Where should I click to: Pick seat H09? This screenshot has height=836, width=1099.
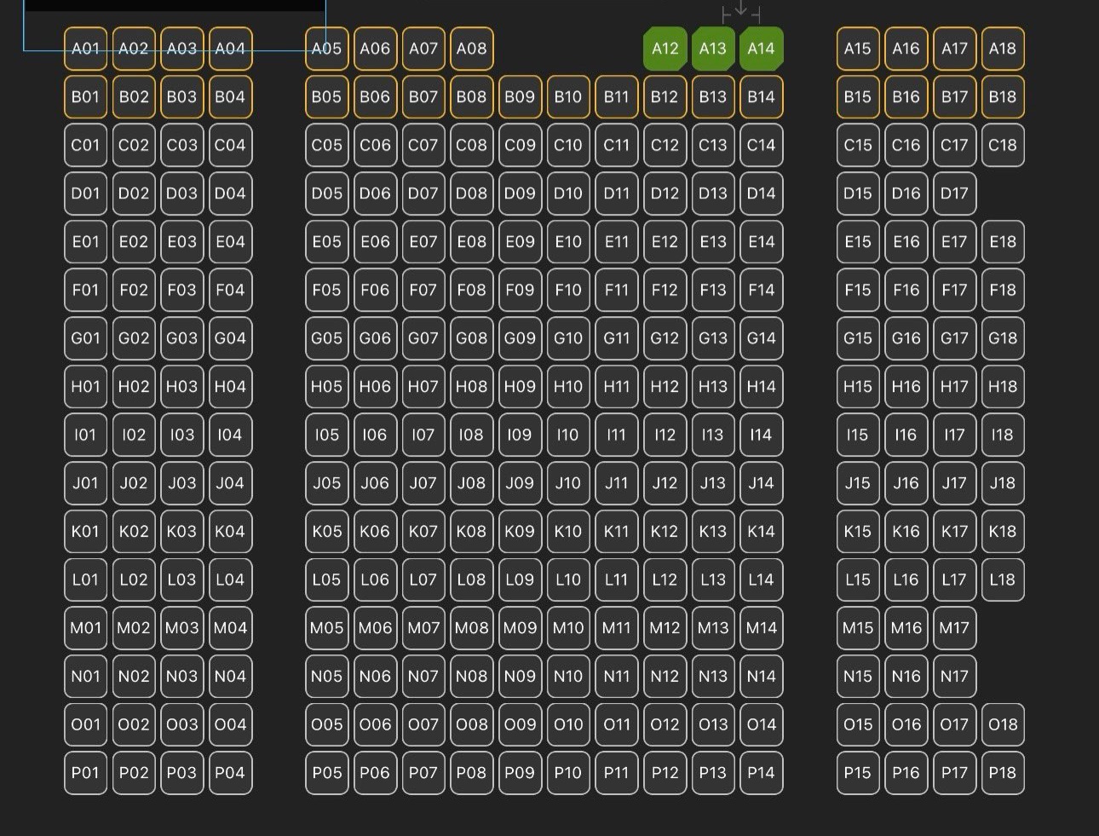click(520, 386)
